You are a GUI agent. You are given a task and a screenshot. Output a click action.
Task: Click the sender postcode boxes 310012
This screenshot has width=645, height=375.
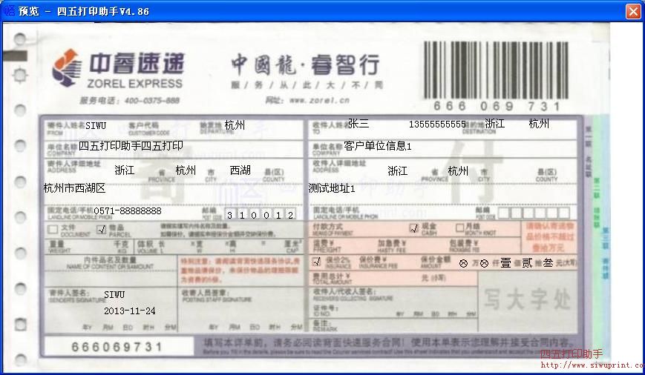(x=260, y=214)
